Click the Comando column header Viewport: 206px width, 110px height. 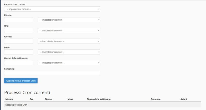(156, 99)
